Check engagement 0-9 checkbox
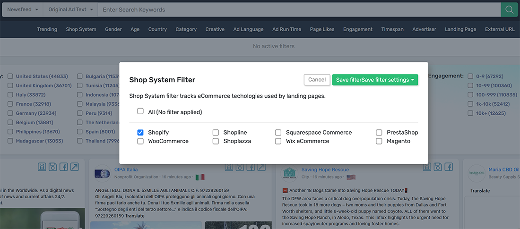The height and width of the screenshot is (229, 520). 470,76
